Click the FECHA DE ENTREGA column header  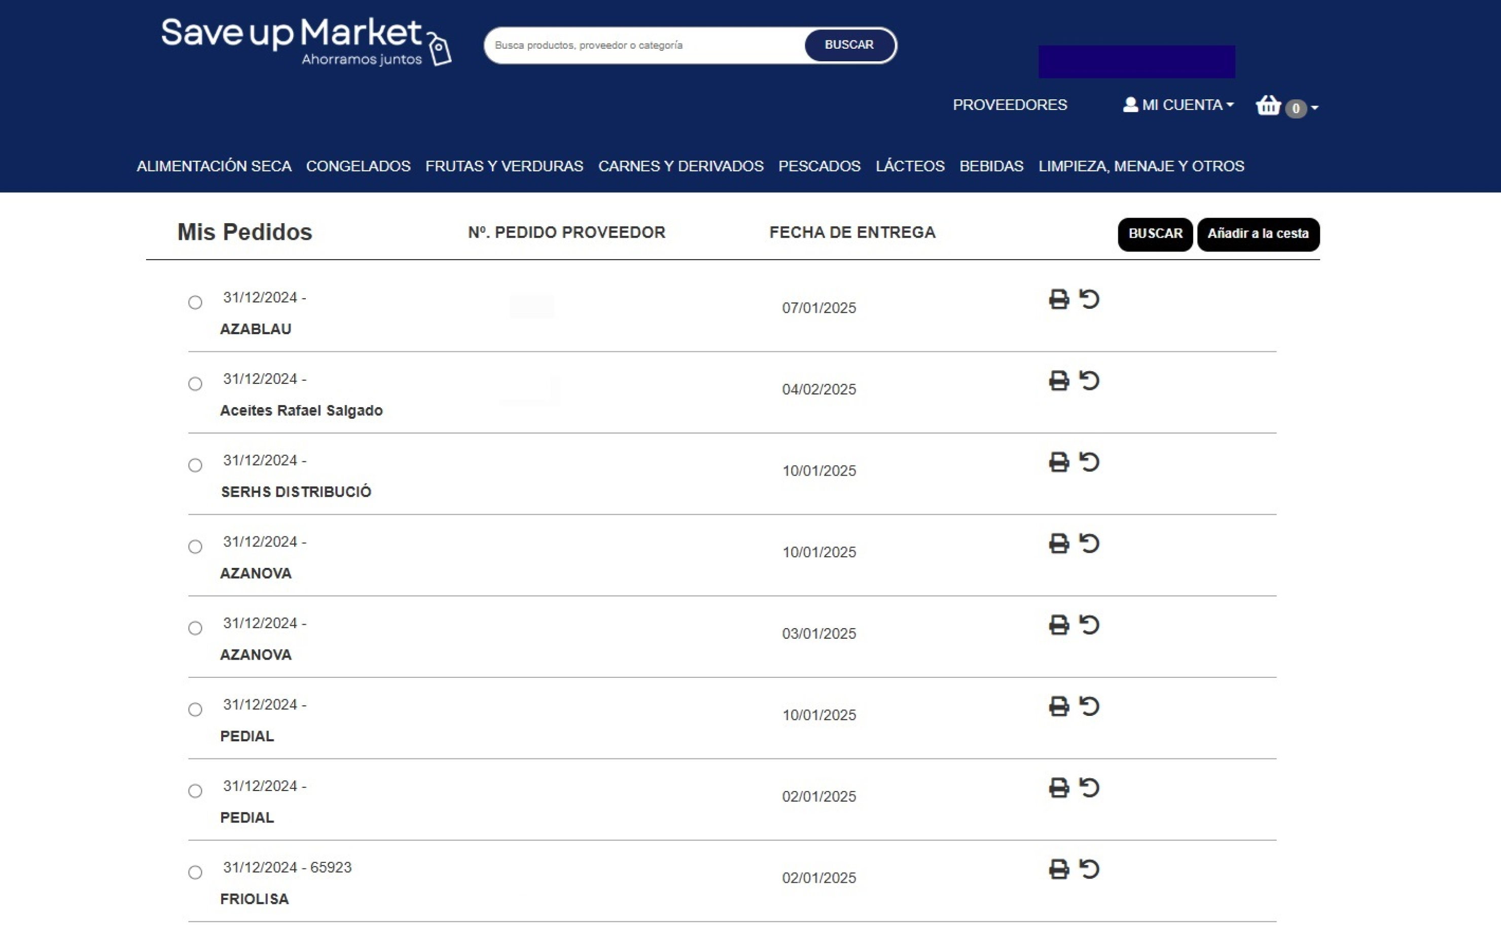pos(852,232)
